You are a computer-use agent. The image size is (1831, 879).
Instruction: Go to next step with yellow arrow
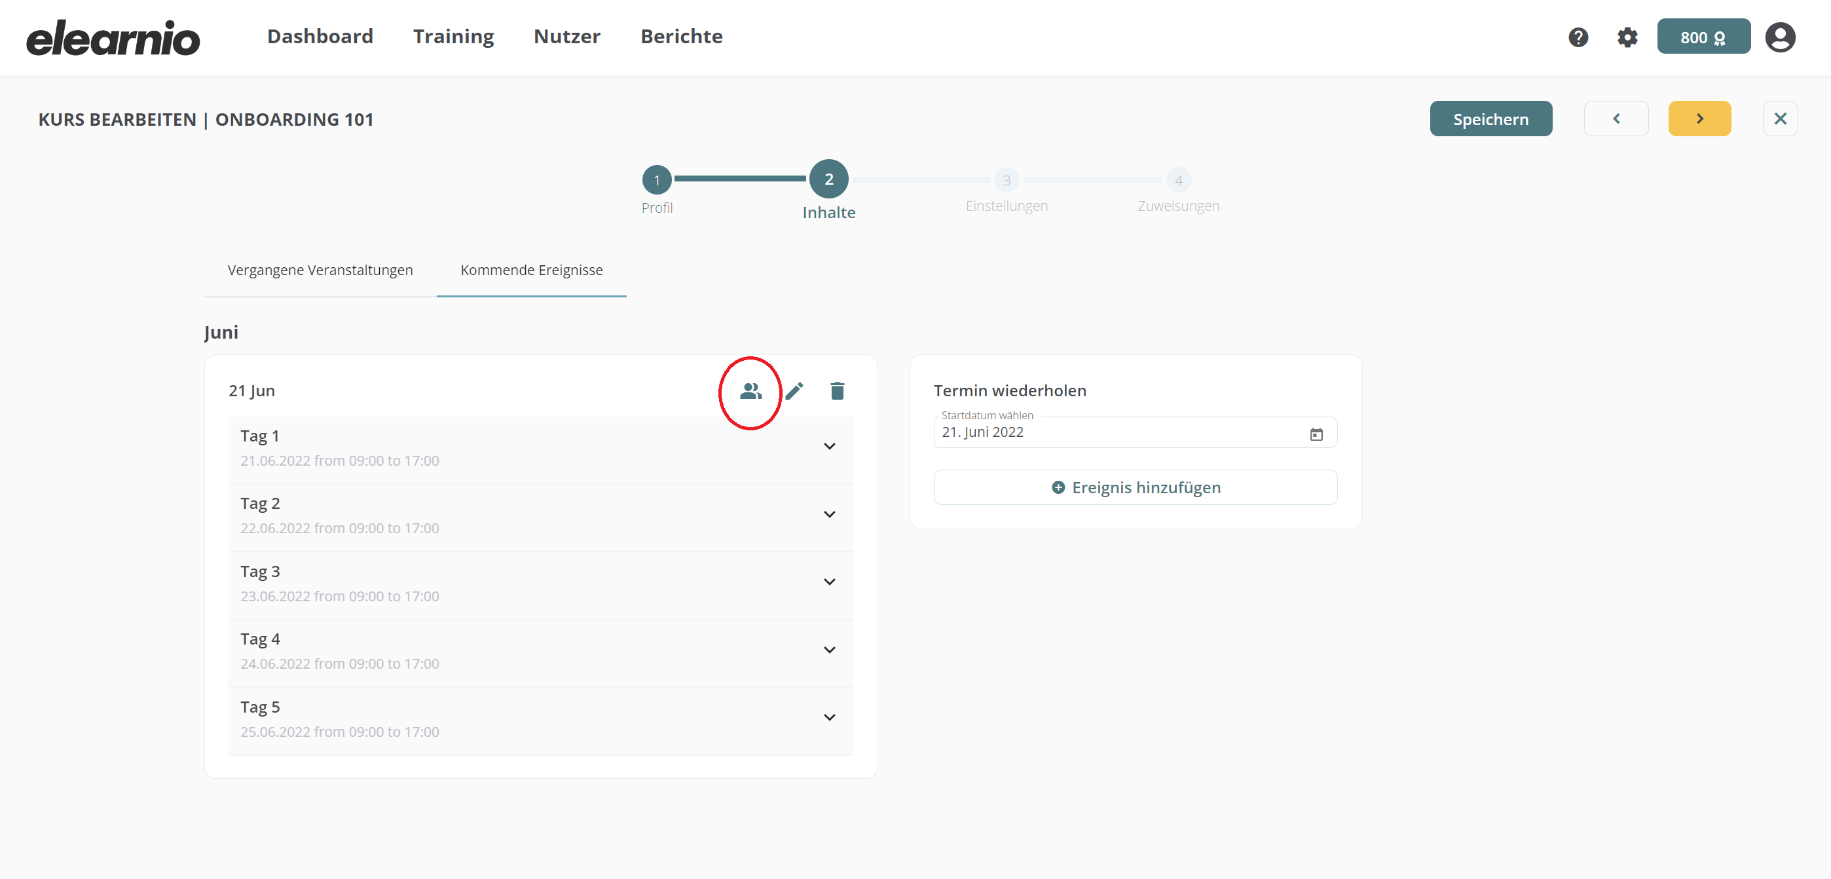(x=1699, y=119)
